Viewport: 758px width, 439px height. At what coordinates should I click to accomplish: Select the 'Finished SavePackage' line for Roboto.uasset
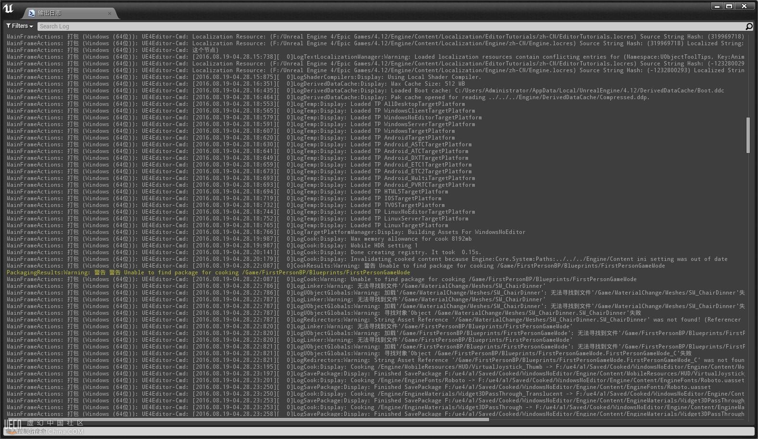click(x=358, y=387)
